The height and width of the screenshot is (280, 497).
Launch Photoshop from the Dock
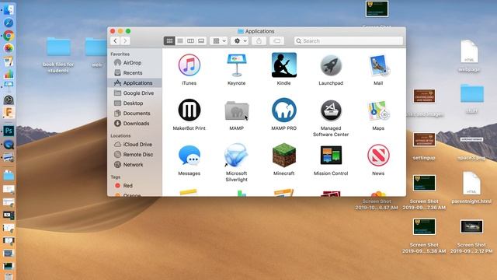pyautogui.click(x=9, y=131)
